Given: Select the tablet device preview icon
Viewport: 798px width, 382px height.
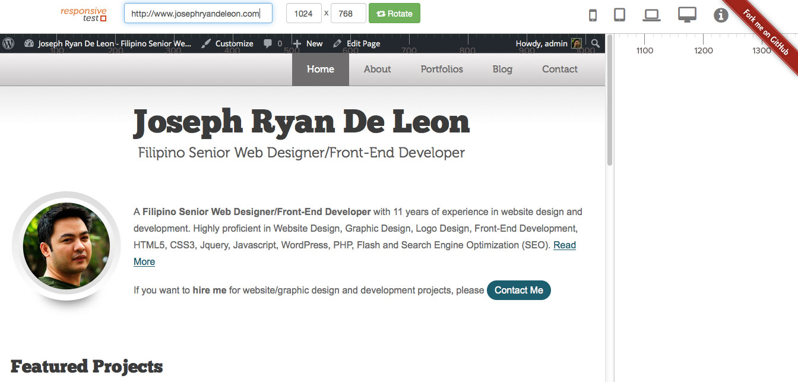Looking at the screenshot, I should point(619,14).
